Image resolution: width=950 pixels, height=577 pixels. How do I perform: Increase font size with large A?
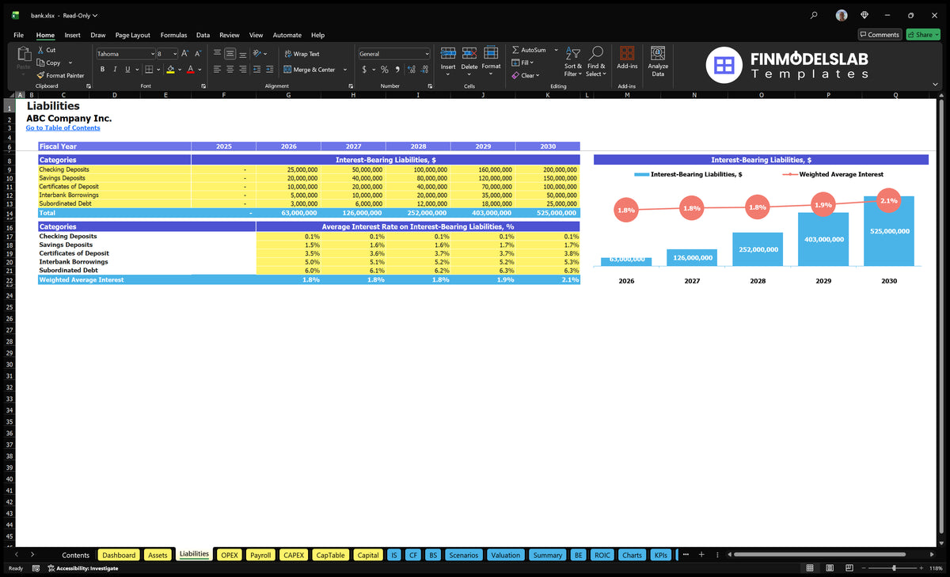tap(185, 54)
